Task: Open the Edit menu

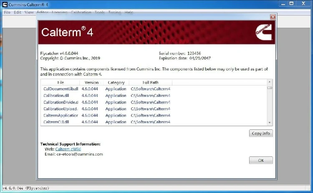Action: coord(18,12)
